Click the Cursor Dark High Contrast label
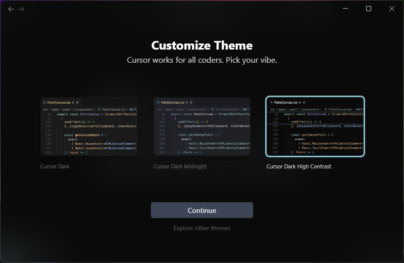Viewport: 404px width, 263px height. pos(299,166)
